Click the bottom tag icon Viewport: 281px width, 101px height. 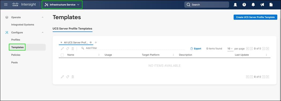[68, 77]
